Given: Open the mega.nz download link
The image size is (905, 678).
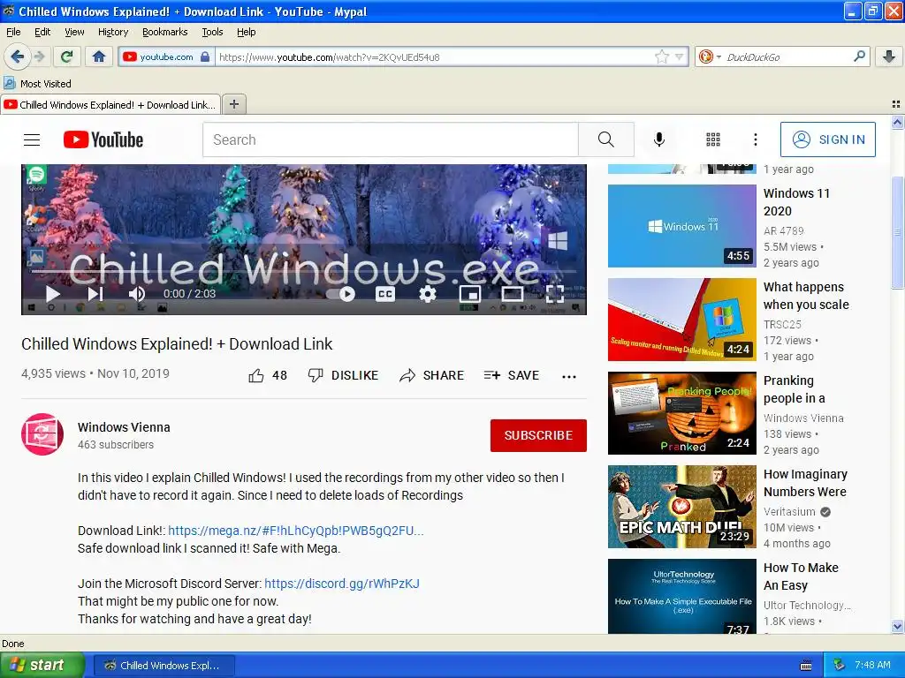Looking at the screenshot, I should [295, 531].
